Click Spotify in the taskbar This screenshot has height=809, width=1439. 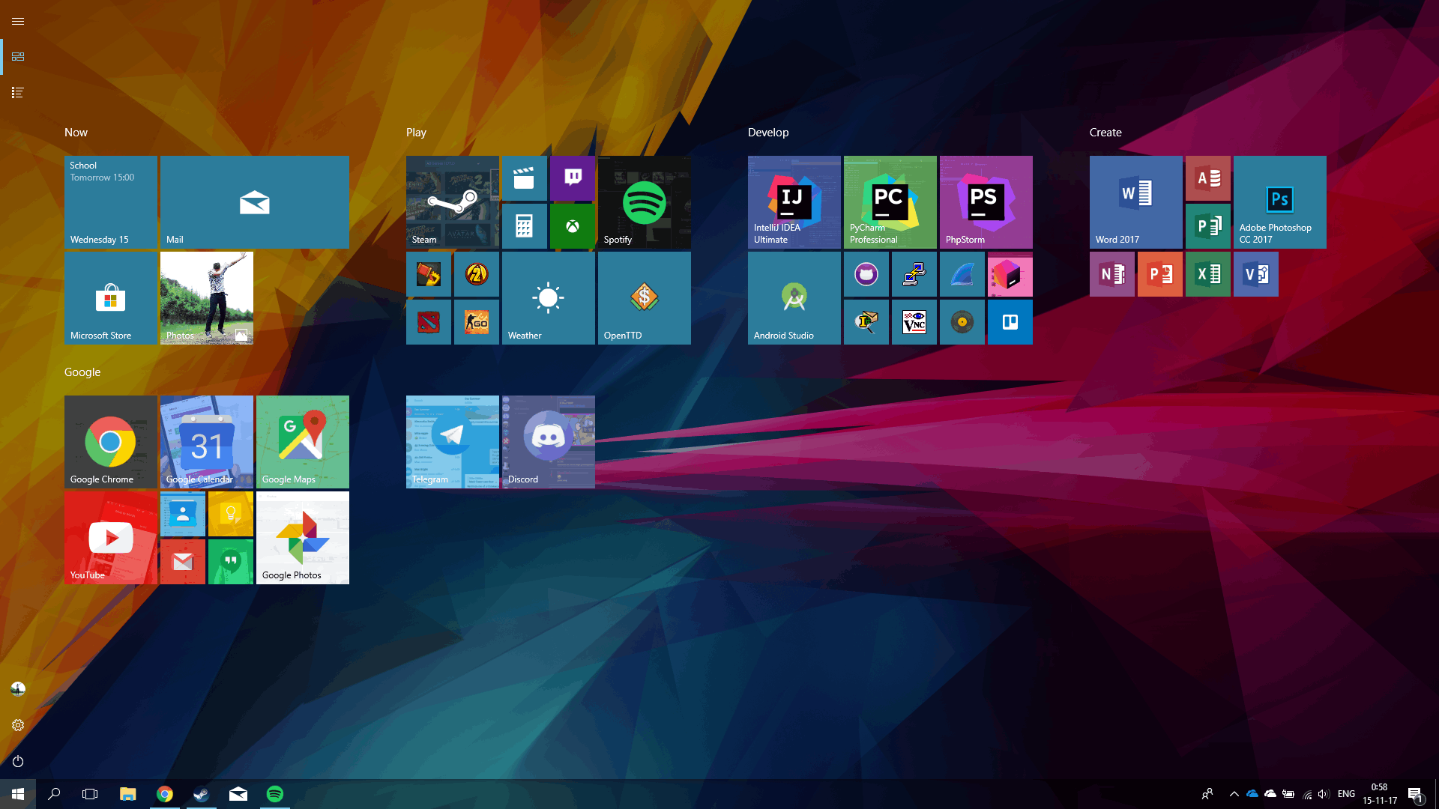pyautogui.click(x=275, y=794)
